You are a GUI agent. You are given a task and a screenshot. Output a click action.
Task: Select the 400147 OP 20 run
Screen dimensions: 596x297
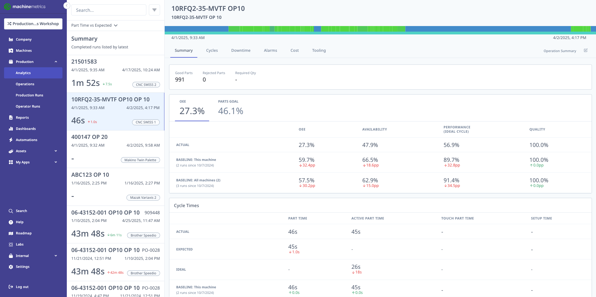point(116,149)
